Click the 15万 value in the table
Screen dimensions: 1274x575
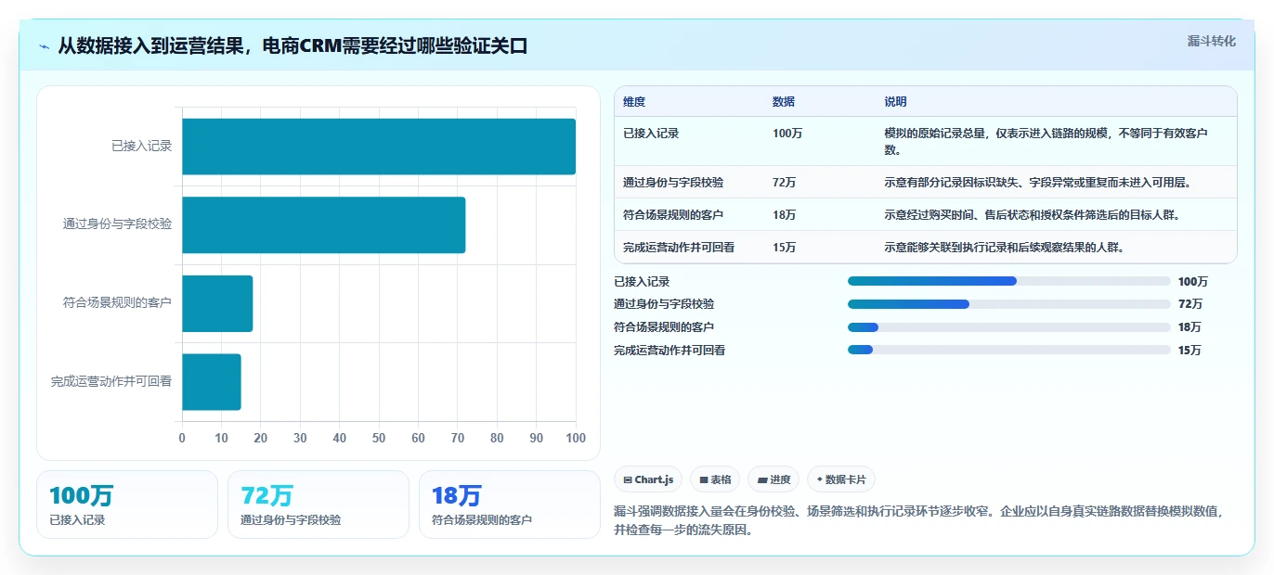pyautogui.click(x=784, y=248)
